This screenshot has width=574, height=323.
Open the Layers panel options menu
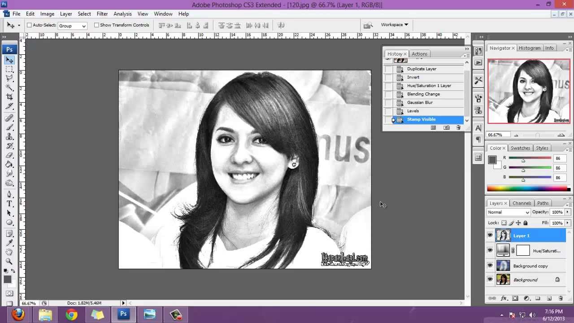(570, 205)
